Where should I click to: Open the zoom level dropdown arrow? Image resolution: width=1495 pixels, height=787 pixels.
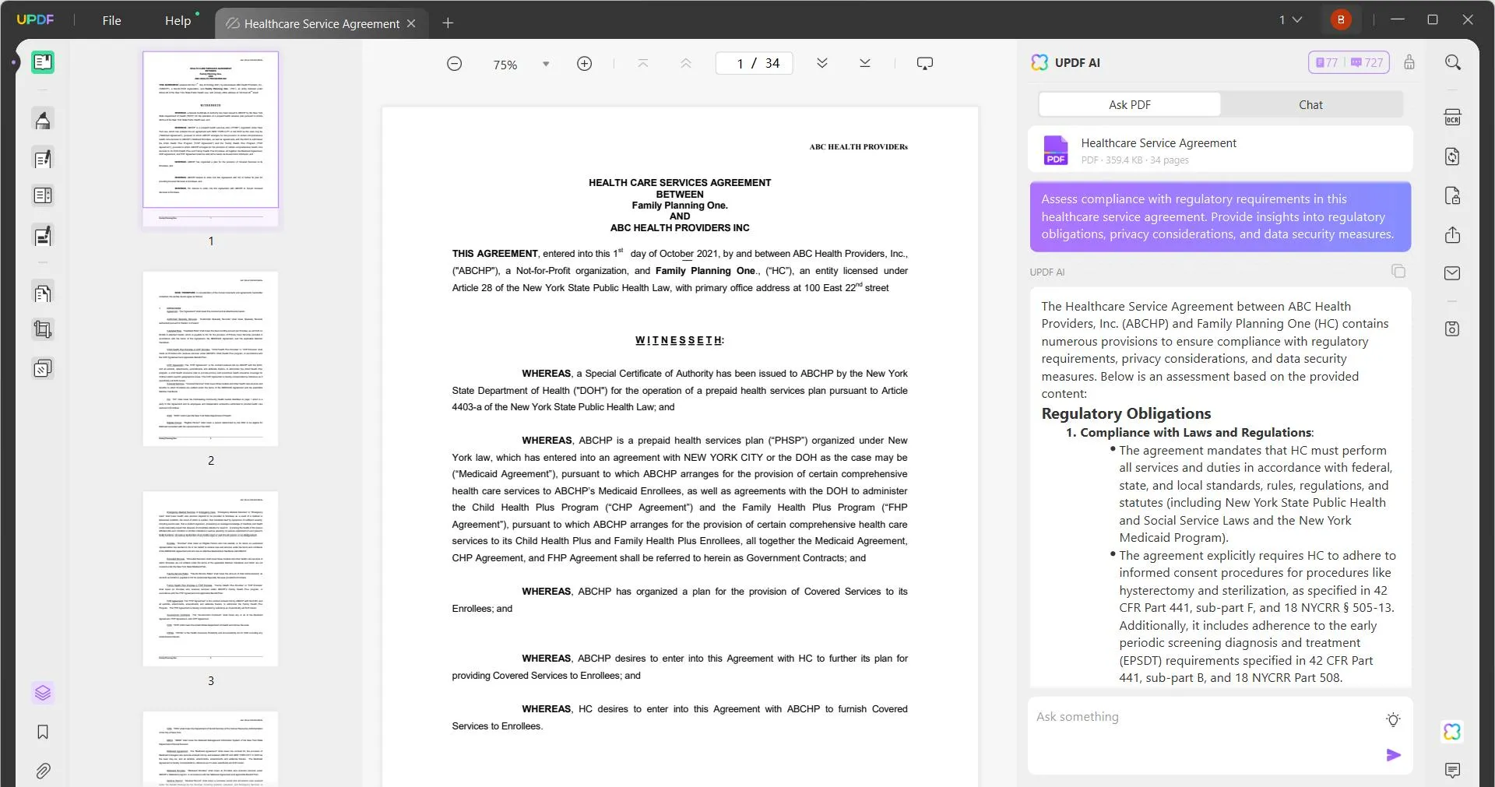[x=545, y=63]
